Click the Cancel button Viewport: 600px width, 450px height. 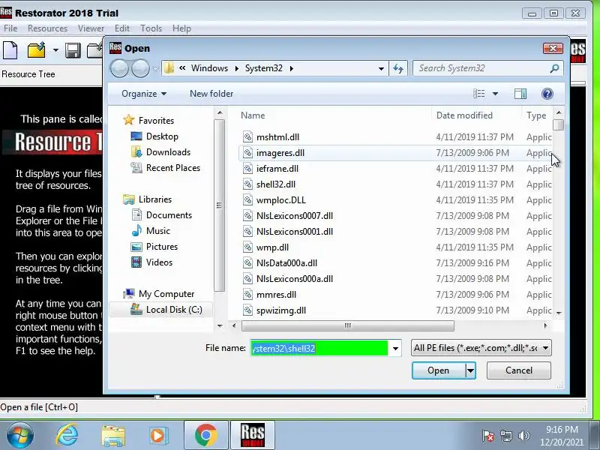click(x=519, y=370)
